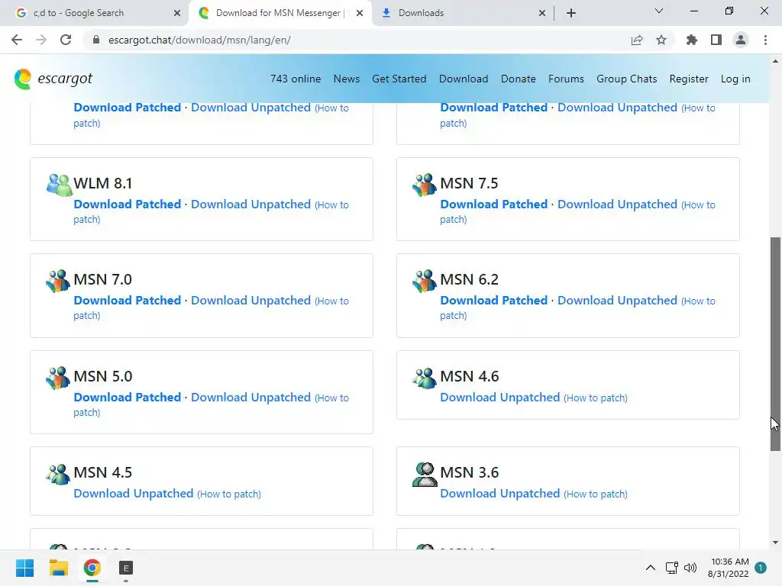This screenshot has height=586, width=782.
Task: Download Unpatched MSN 5.0
Action: tap(250, 397)
